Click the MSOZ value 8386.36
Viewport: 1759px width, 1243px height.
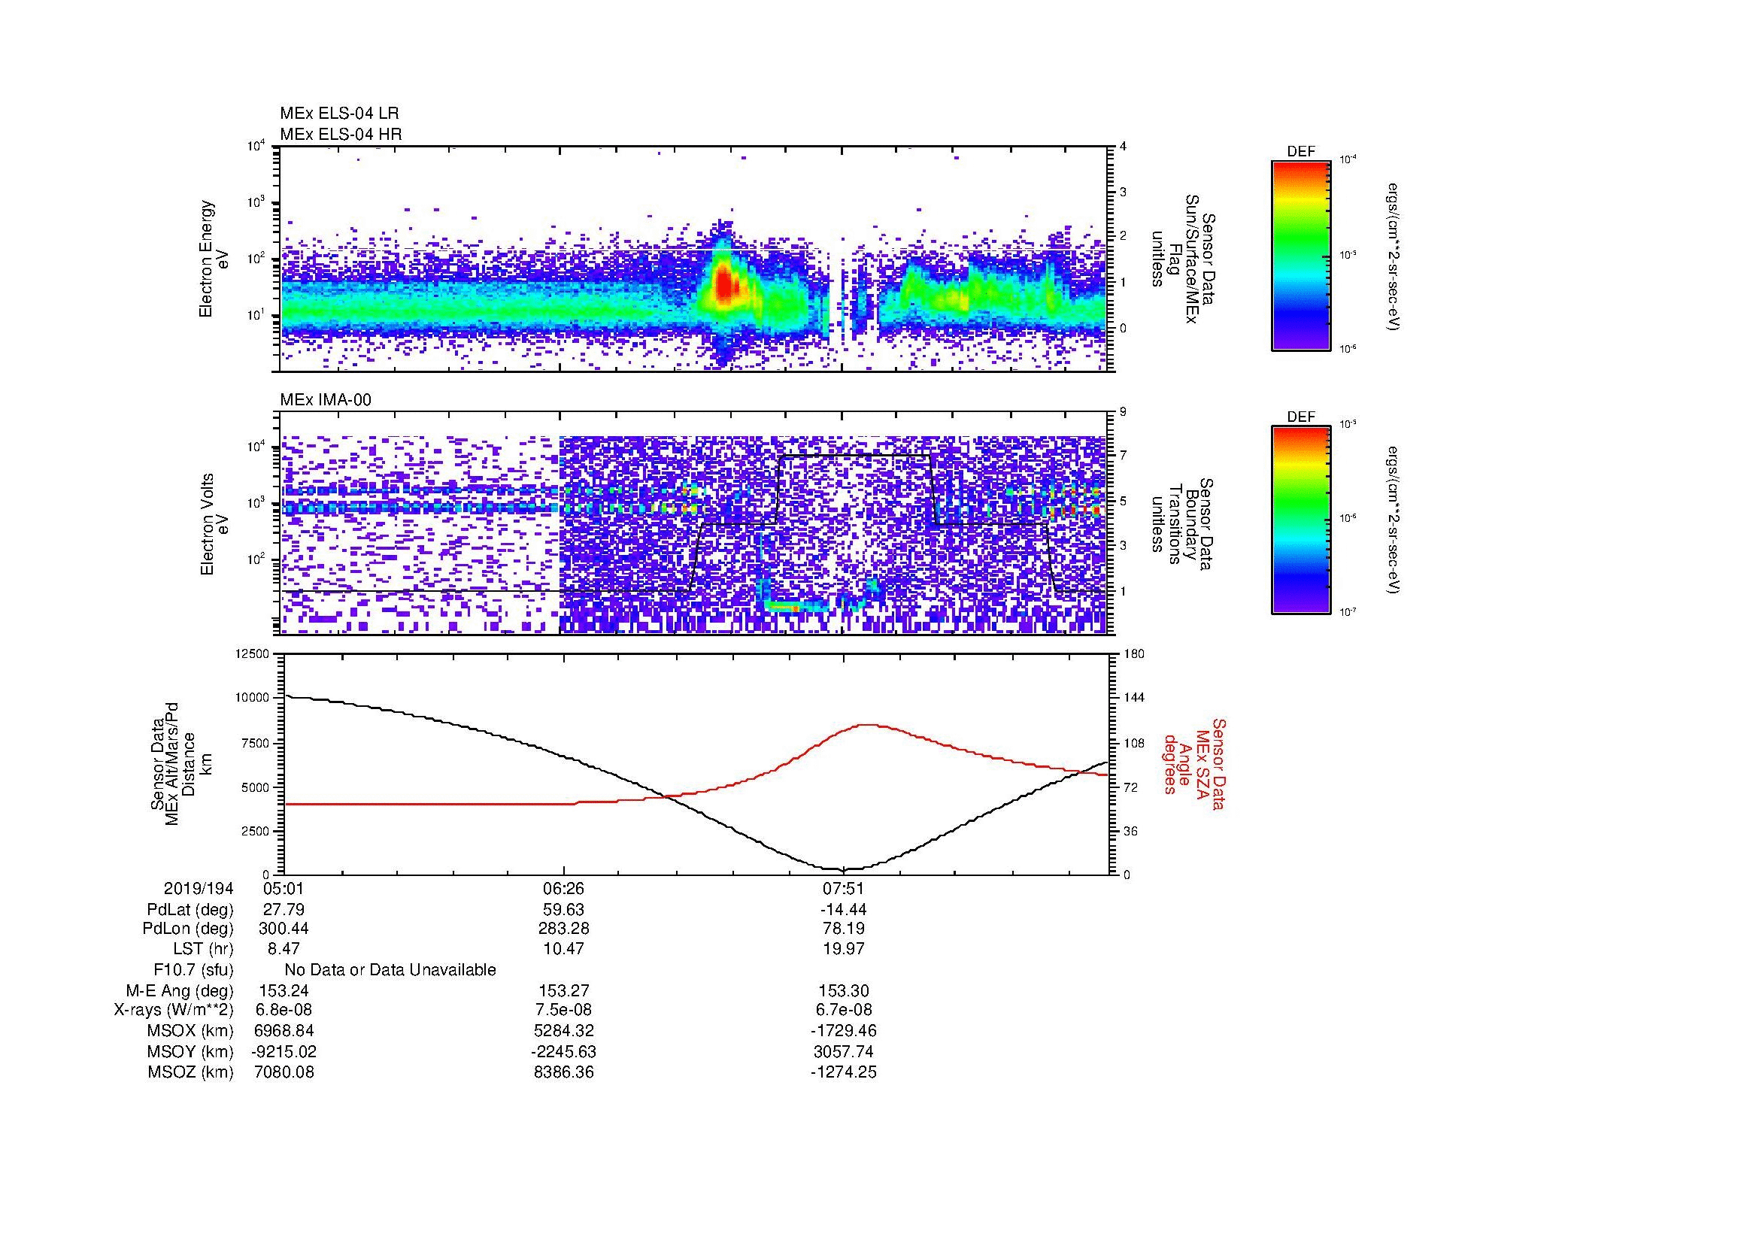(564, 1072)
